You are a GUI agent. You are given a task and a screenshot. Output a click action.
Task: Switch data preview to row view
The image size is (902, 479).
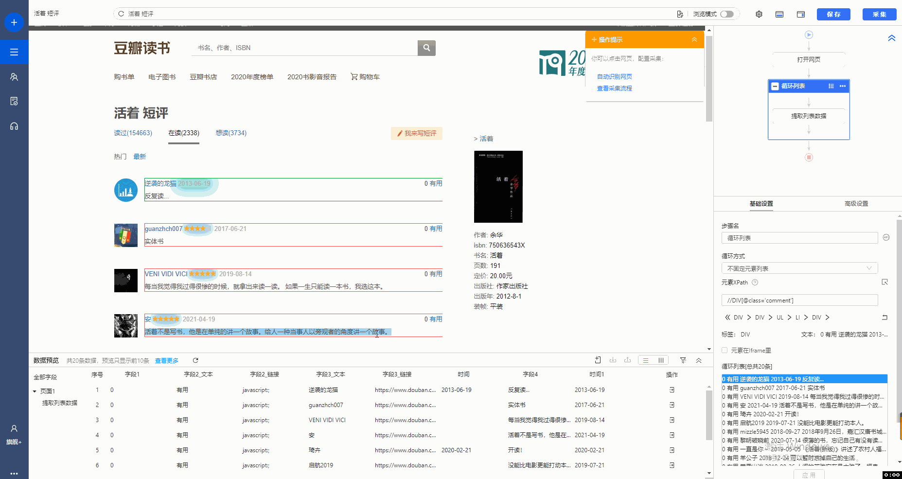(646, 360)
